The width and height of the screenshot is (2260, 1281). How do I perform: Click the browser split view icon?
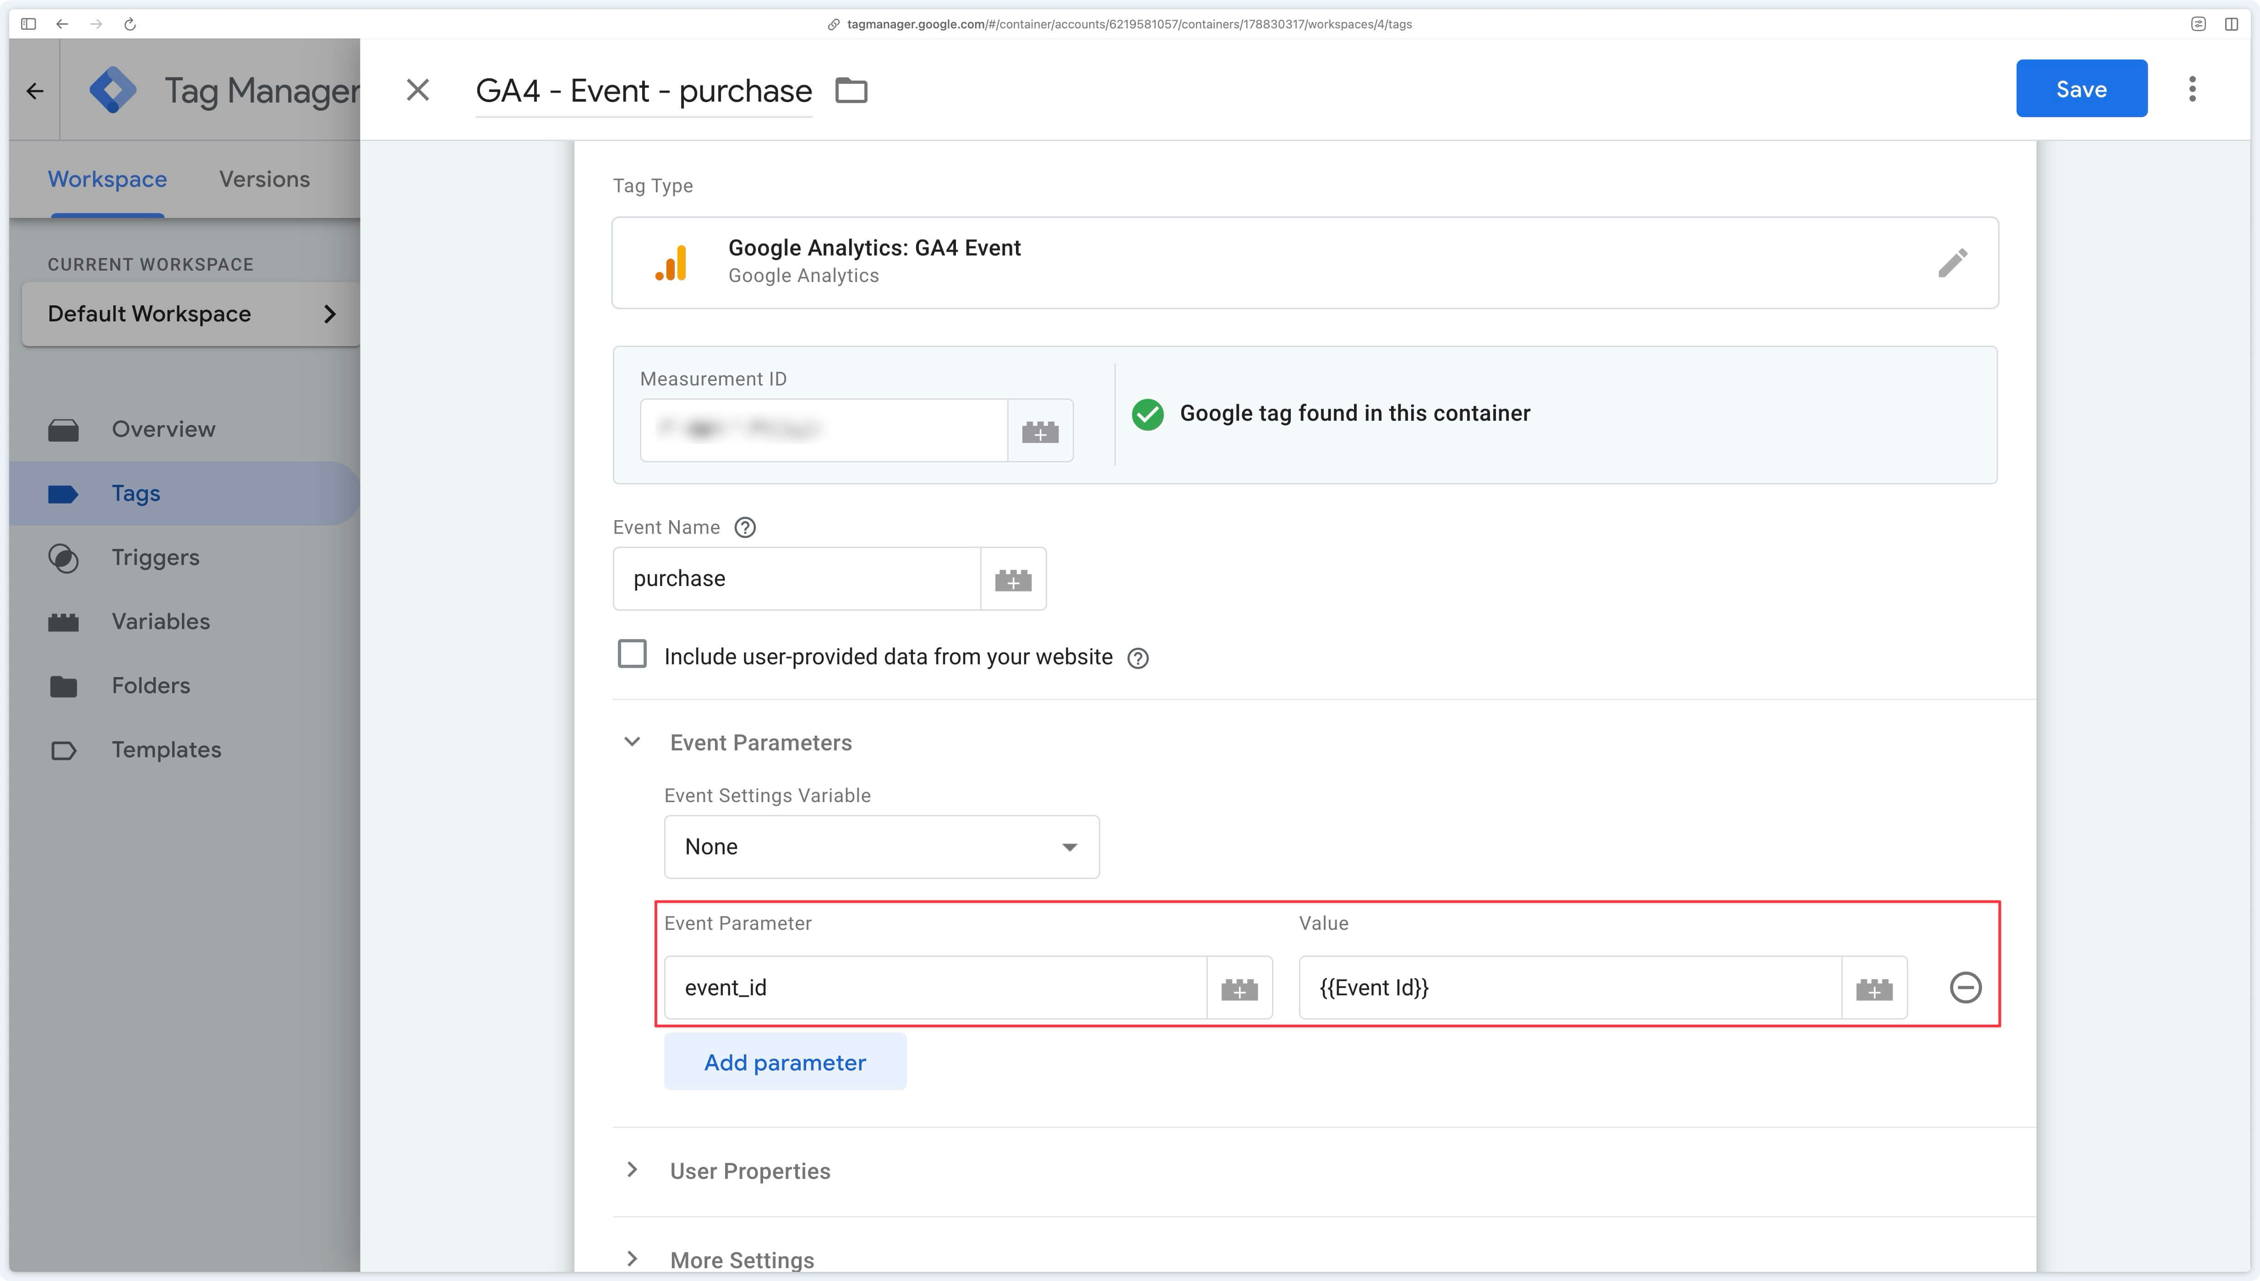[2231, 24]
